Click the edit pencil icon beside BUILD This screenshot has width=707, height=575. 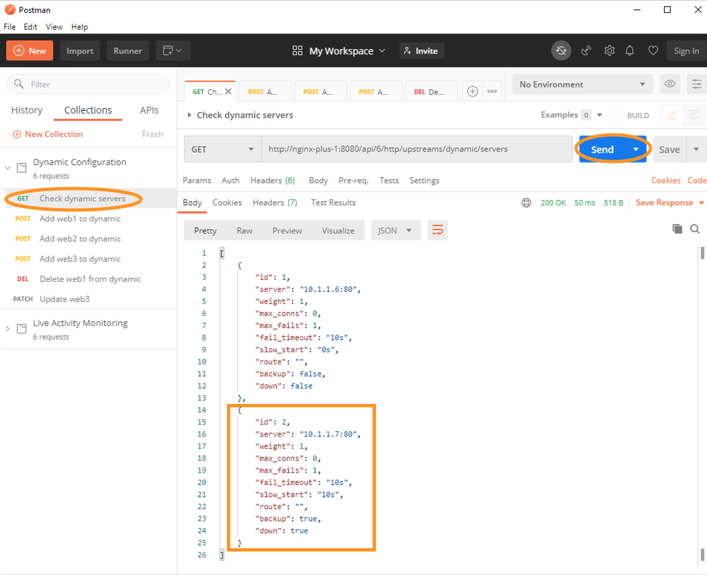(672, 115)
